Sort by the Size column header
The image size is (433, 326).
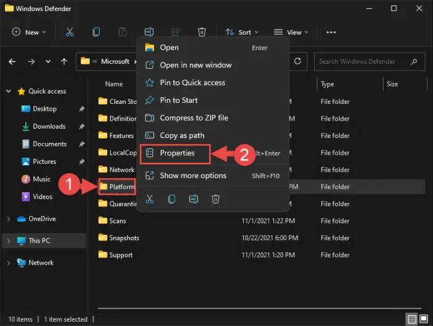[x=392, y=84]
